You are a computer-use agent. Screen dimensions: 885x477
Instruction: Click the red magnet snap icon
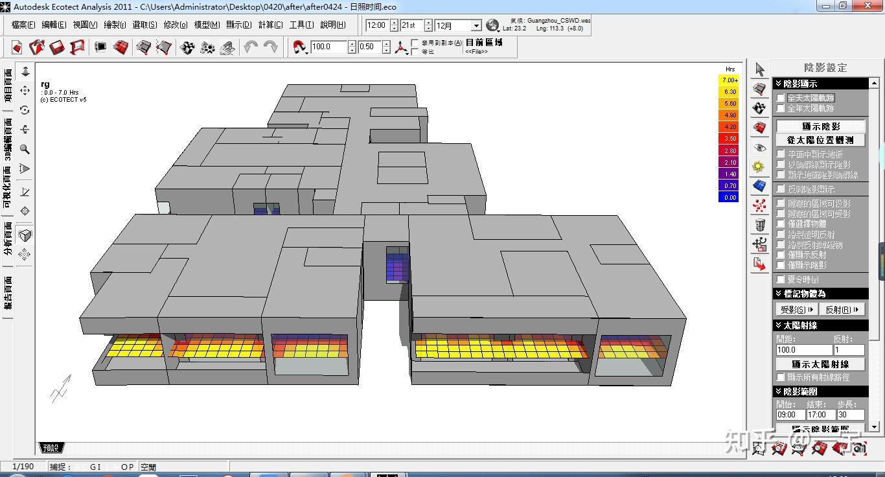point(299,47)
